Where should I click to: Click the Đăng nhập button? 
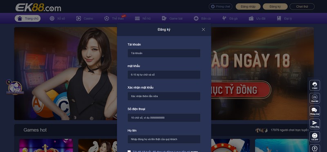tap(248, 7)
